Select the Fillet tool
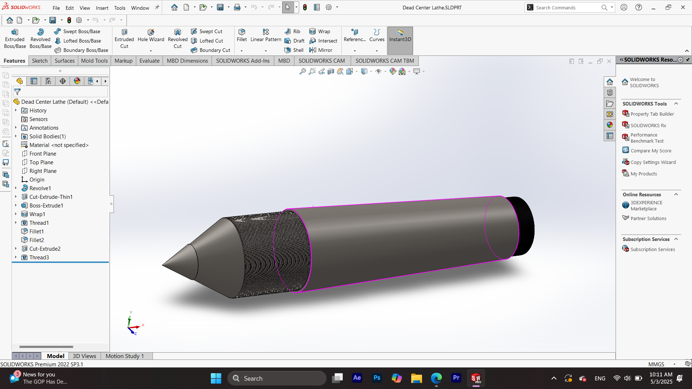This screenshot has height=389, width=692. [242, 35]
